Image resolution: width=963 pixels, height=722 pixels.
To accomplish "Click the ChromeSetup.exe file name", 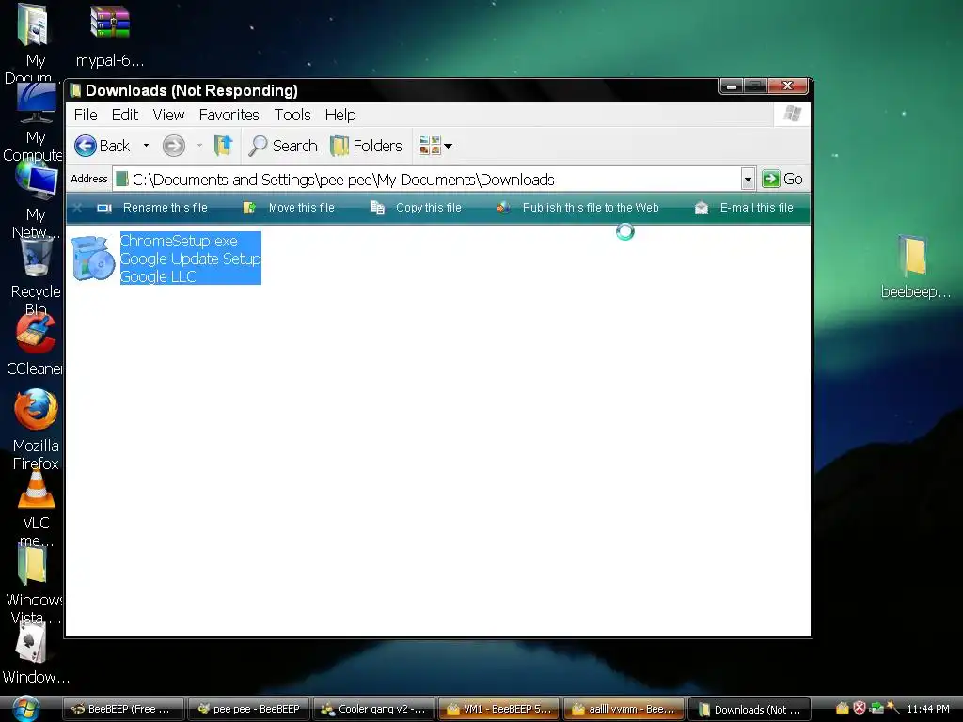I will [x=179, y=241].
